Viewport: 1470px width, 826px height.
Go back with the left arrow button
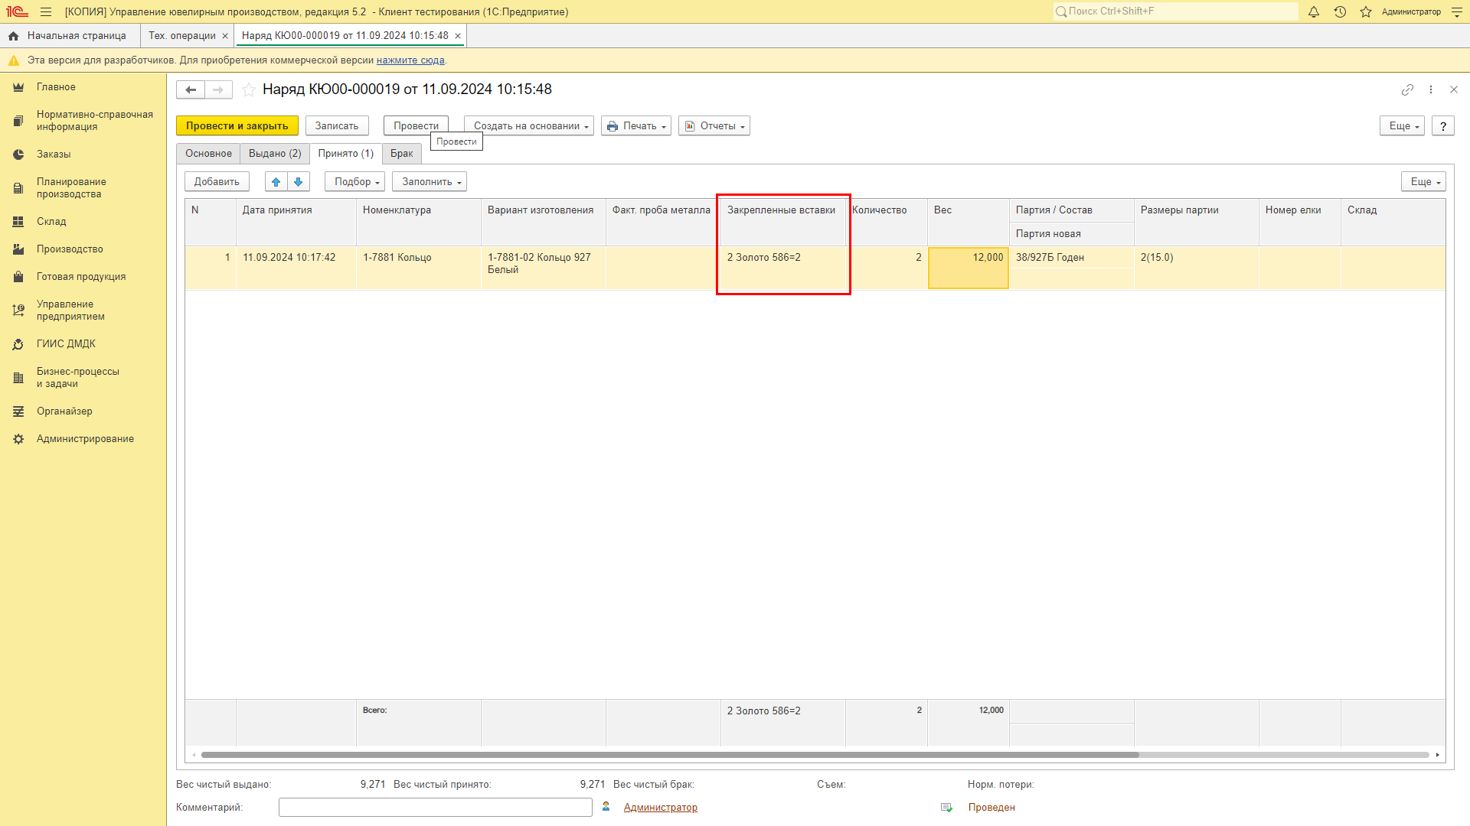point(191,89)
